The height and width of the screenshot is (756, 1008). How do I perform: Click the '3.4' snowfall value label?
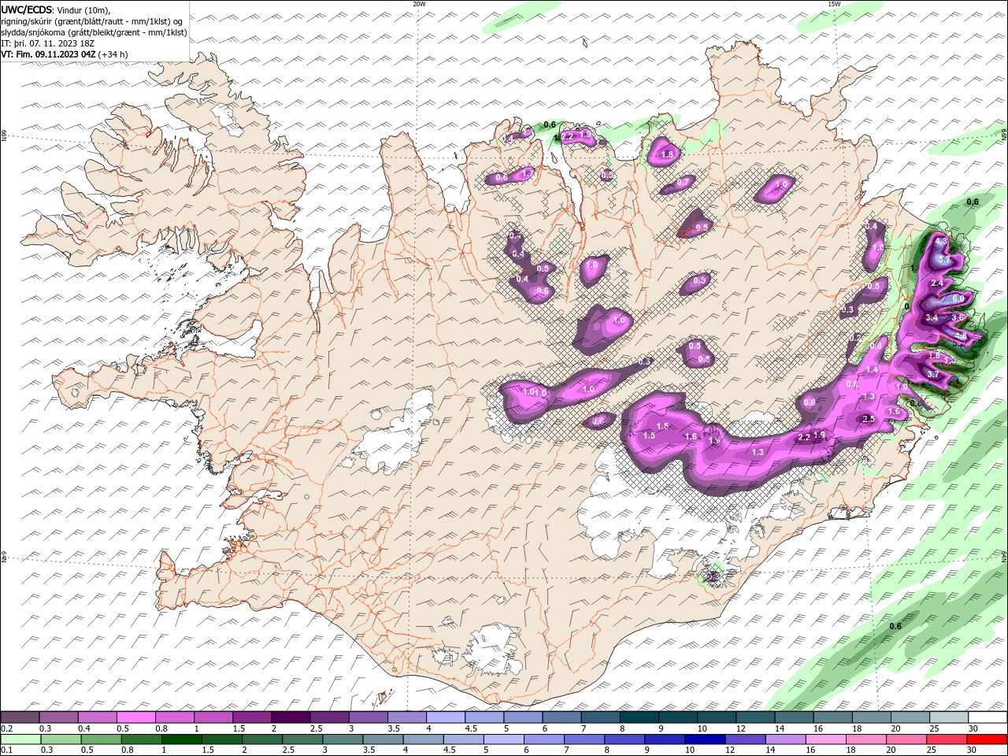pyautogui.click(x=932, y=318)
